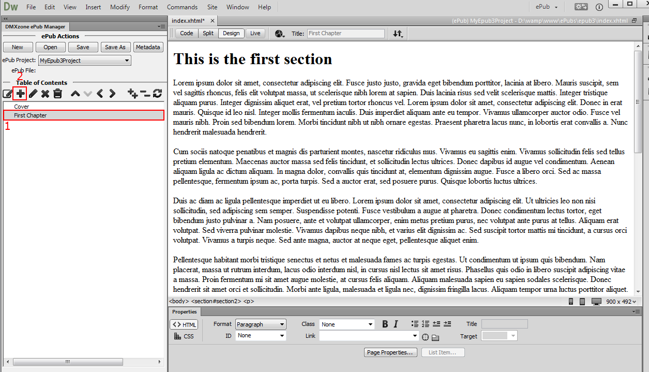Expand all TOC items double-plus icon
Image resolution: width=649 pixels, height=372 pixels.
point(132,94)
